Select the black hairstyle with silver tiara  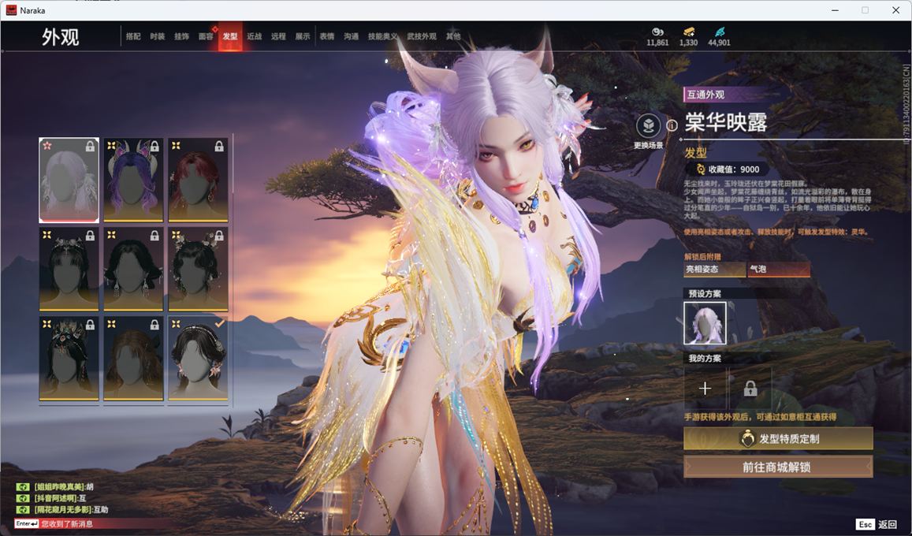[x=69, y=269]
